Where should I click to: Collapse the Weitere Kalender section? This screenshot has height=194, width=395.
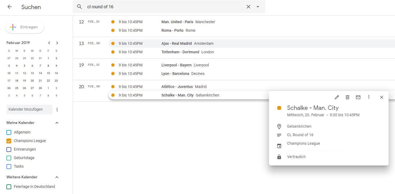(57, 177)
